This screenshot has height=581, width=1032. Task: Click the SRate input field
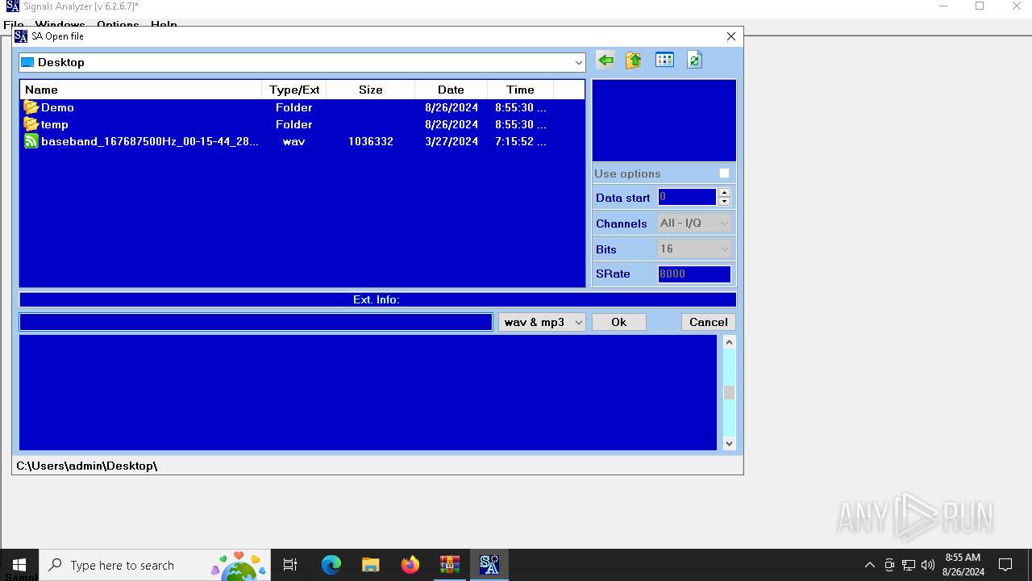pyautogui.click(x=694, y=274)
